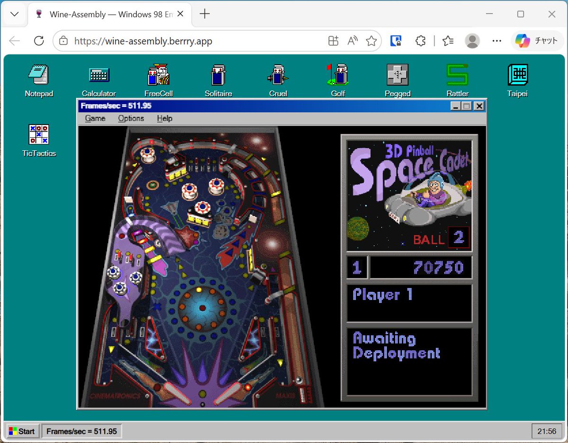Click the taskbar clock showing 21:56
Screen dimensions: 568x443
[x=547, y=431]
